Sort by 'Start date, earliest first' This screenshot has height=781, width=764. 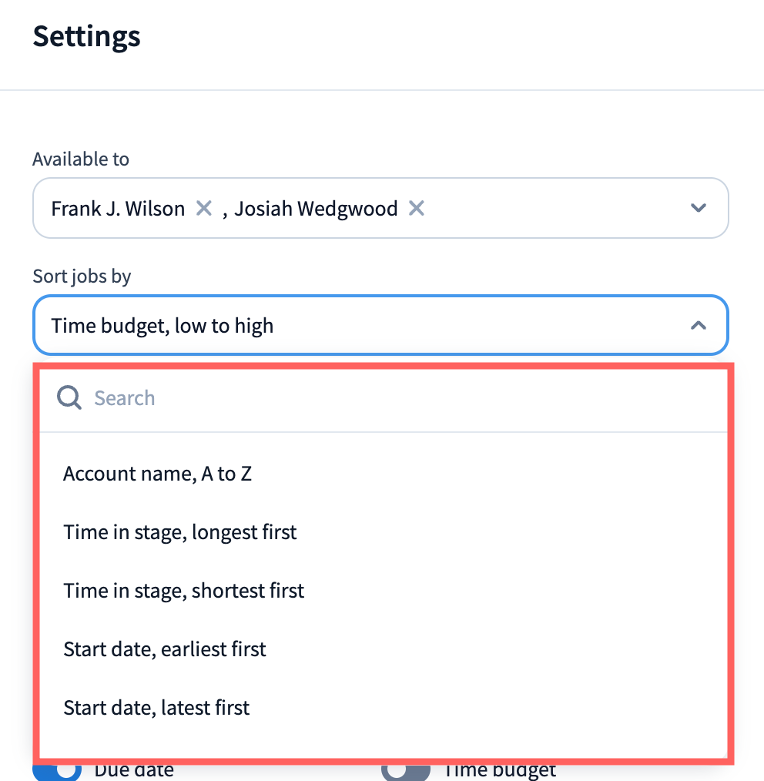[165, 649]
